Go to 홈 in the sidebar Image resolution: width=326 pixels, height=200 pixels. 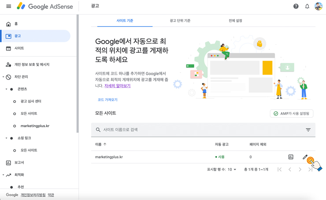[16, 24]
